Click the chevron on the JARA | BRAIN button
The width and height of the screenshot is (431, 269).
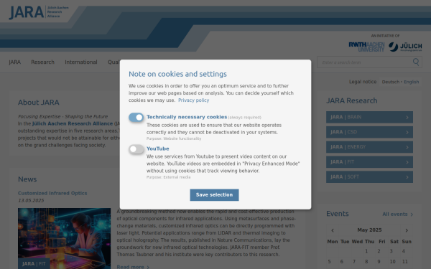(x=407, y=118)
